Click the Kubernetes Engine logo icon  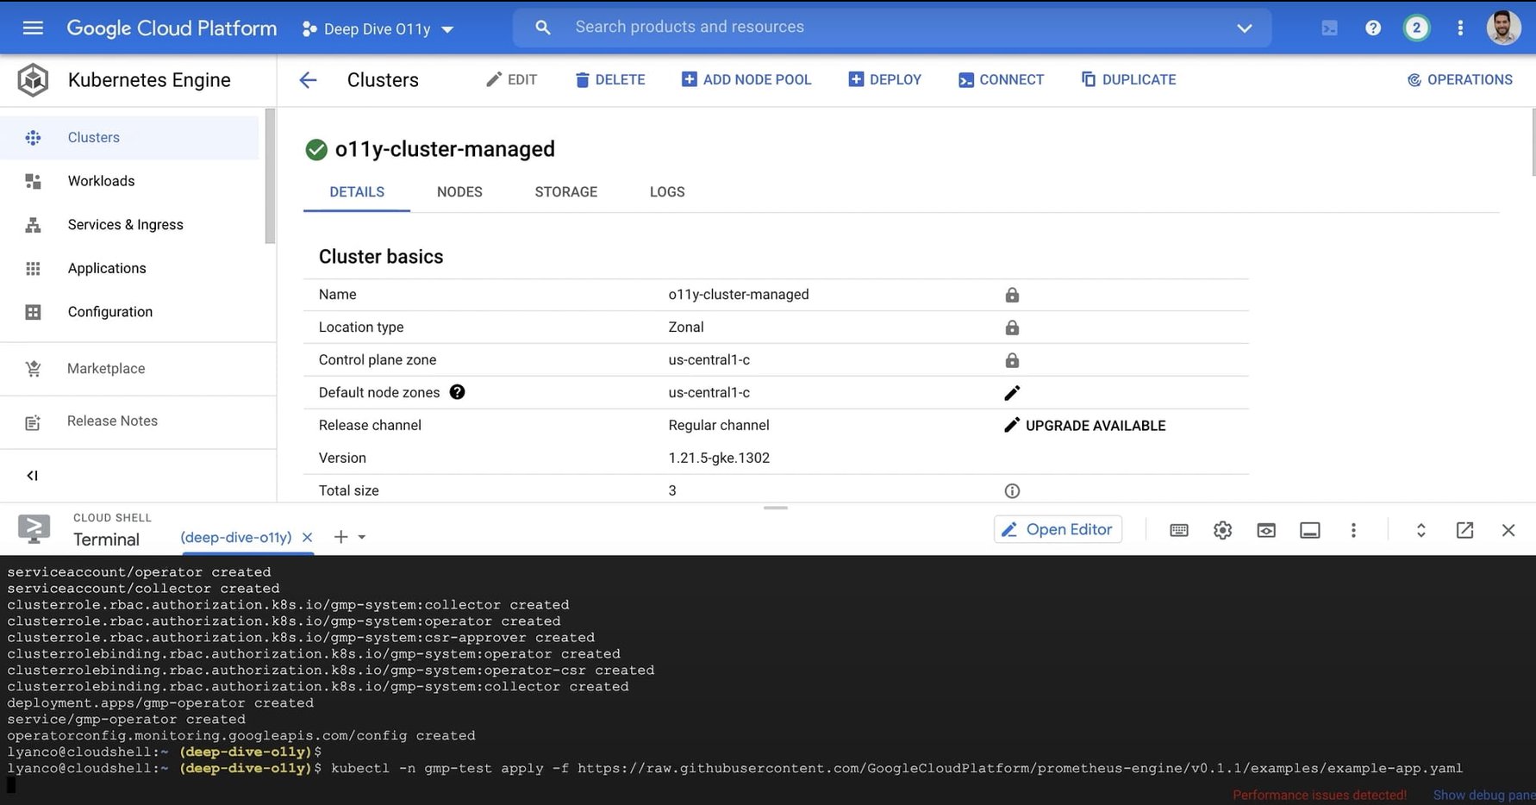pos(33,80)
